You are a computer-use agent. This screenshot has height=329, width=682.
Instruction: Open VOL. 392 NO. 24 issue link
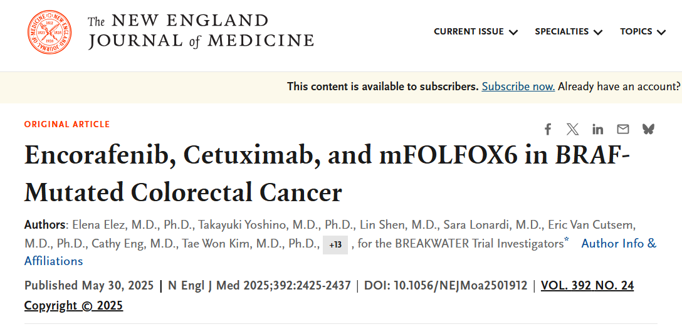[x=587, y=286]
